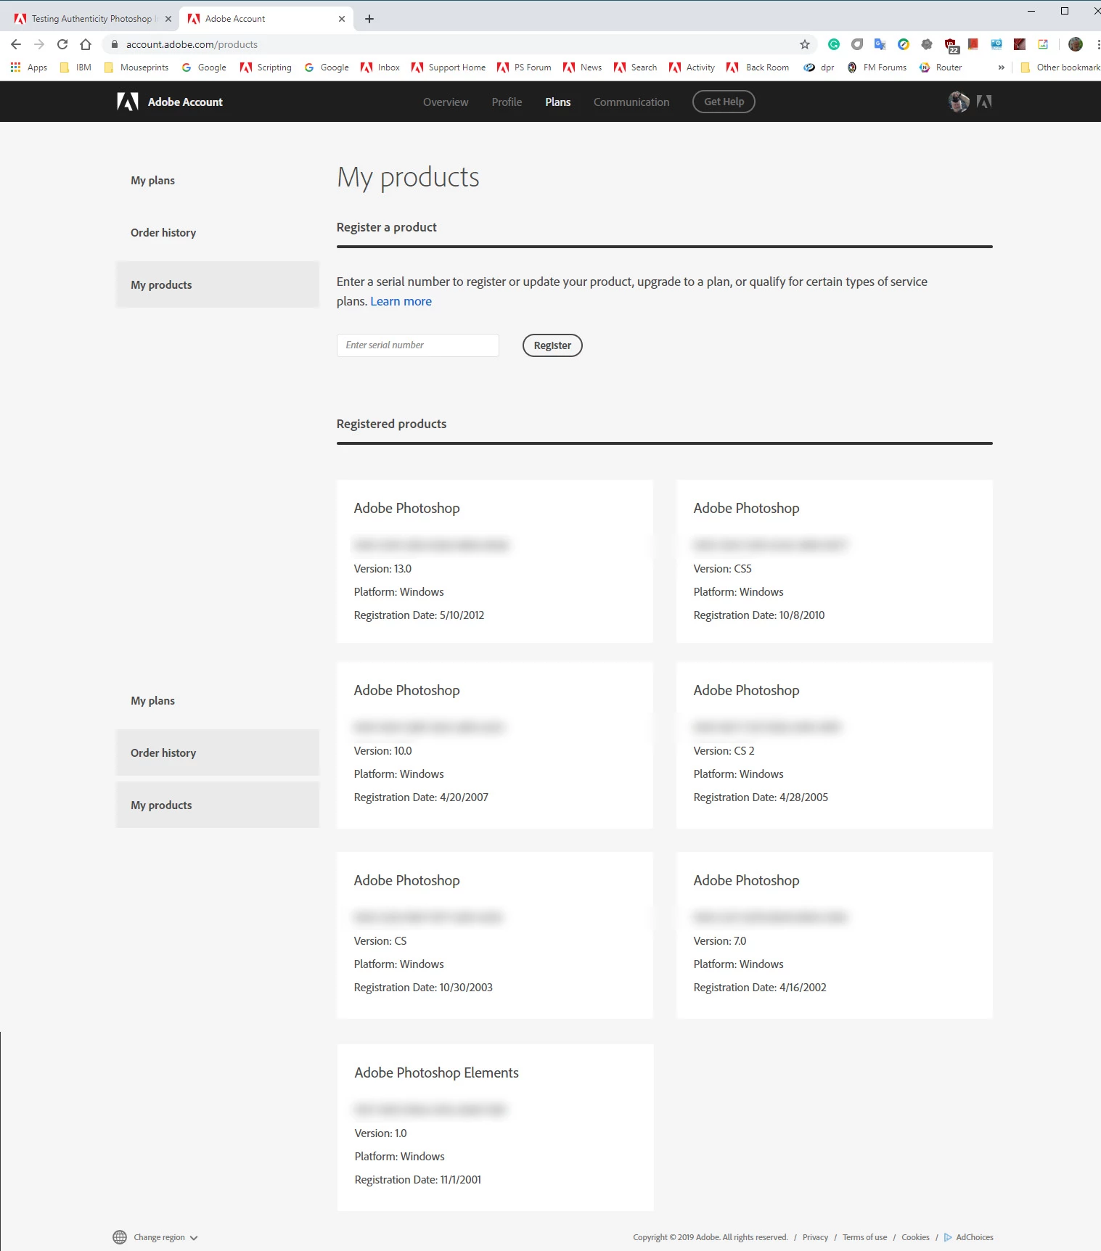Open the PS Forum bookmark
Screen dimensions: 1101x1251
coord(524,67)
